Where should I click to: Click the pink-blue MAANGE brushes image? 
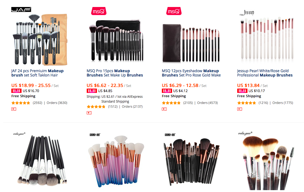tap(116, 161)
